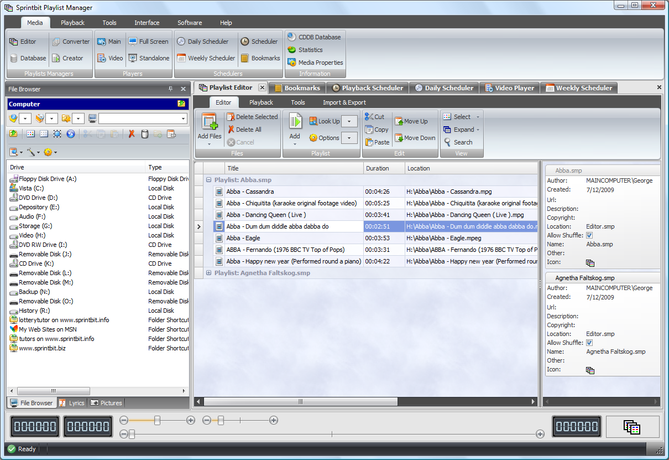This screenshot has height=460, width=669.
Task: Click red X delete in File Browser
Action: 132,134
